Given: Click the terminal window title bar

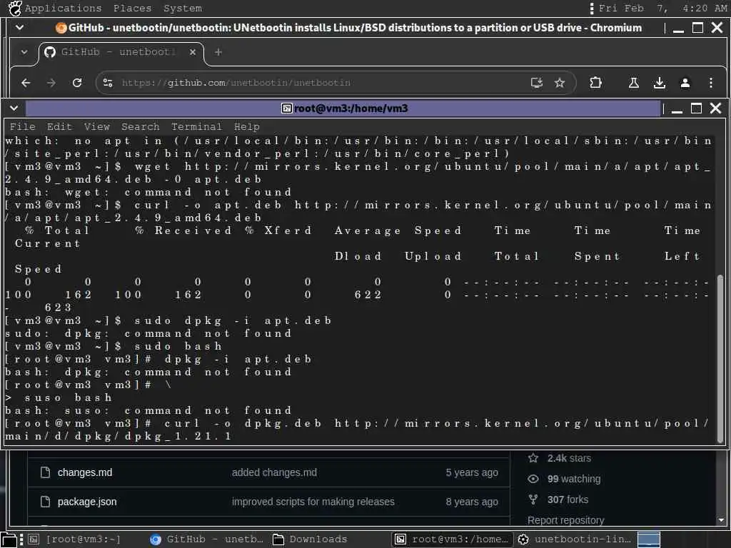Looking at the screenshot, I should tap(344, 108).
